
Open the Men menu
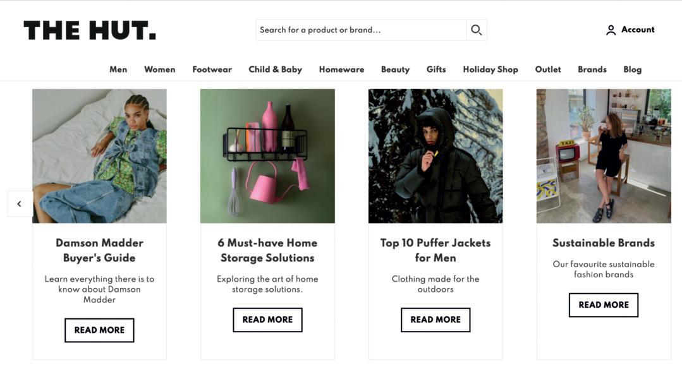click(118, 69)
